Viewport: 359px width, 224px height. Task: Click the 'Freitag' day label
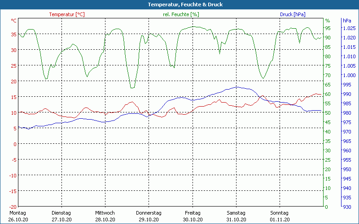click(x=193, y=213)
